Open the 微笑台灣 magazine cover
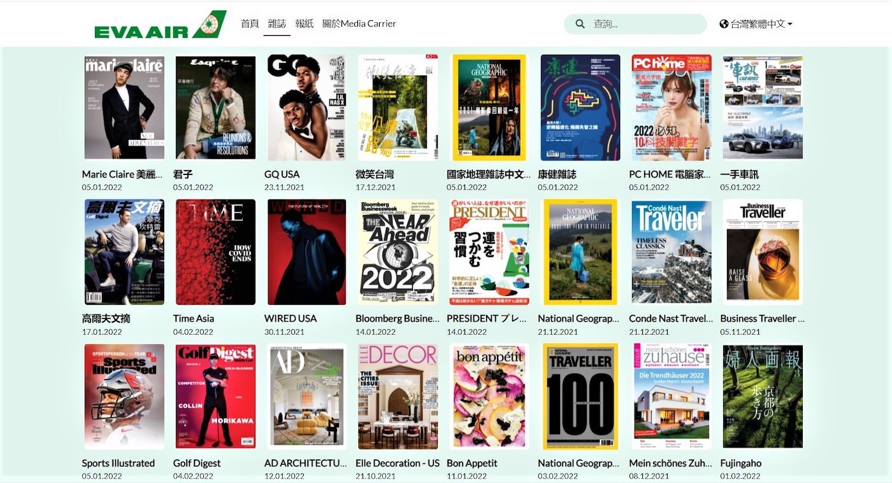The width and height of the screenshot is (892, 483). [398, 108]
